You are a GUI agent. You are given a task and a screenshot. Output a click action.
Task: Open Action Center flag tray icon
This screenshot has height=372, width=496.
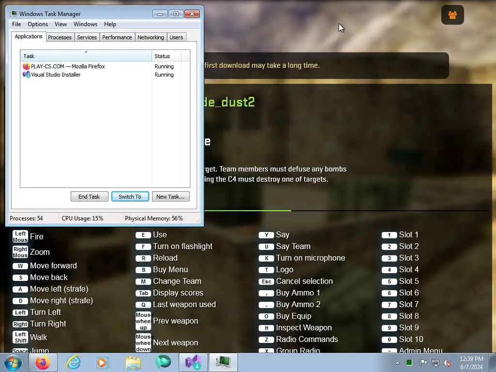423,362
